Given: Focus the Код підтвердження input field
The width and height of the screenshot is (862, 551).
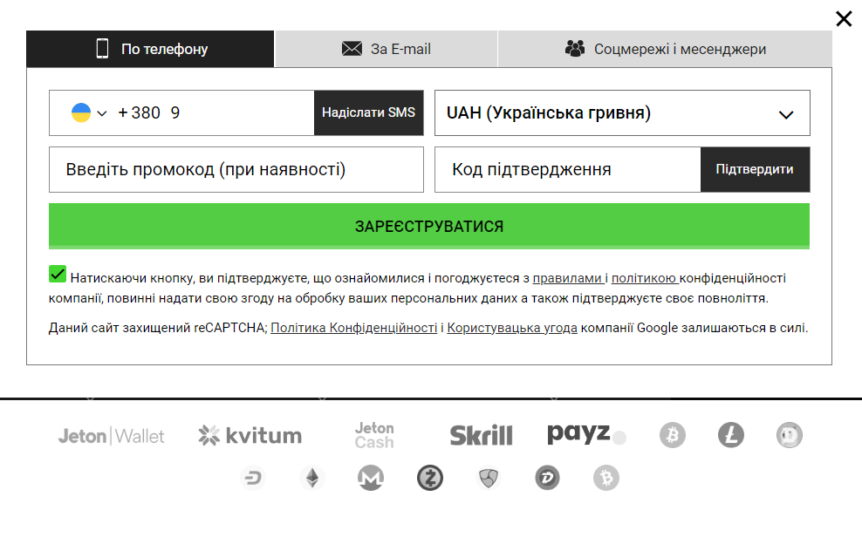Looking at the screenshot, I should (568, 169).
